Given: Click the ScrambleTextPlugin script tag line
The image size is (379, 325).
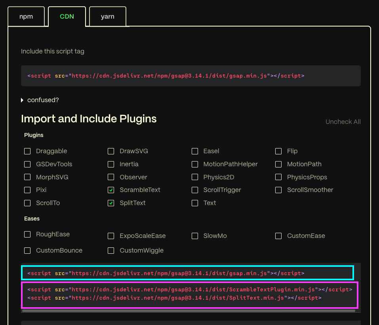Looking at the screenshot, I should click(x=189, y=289).
